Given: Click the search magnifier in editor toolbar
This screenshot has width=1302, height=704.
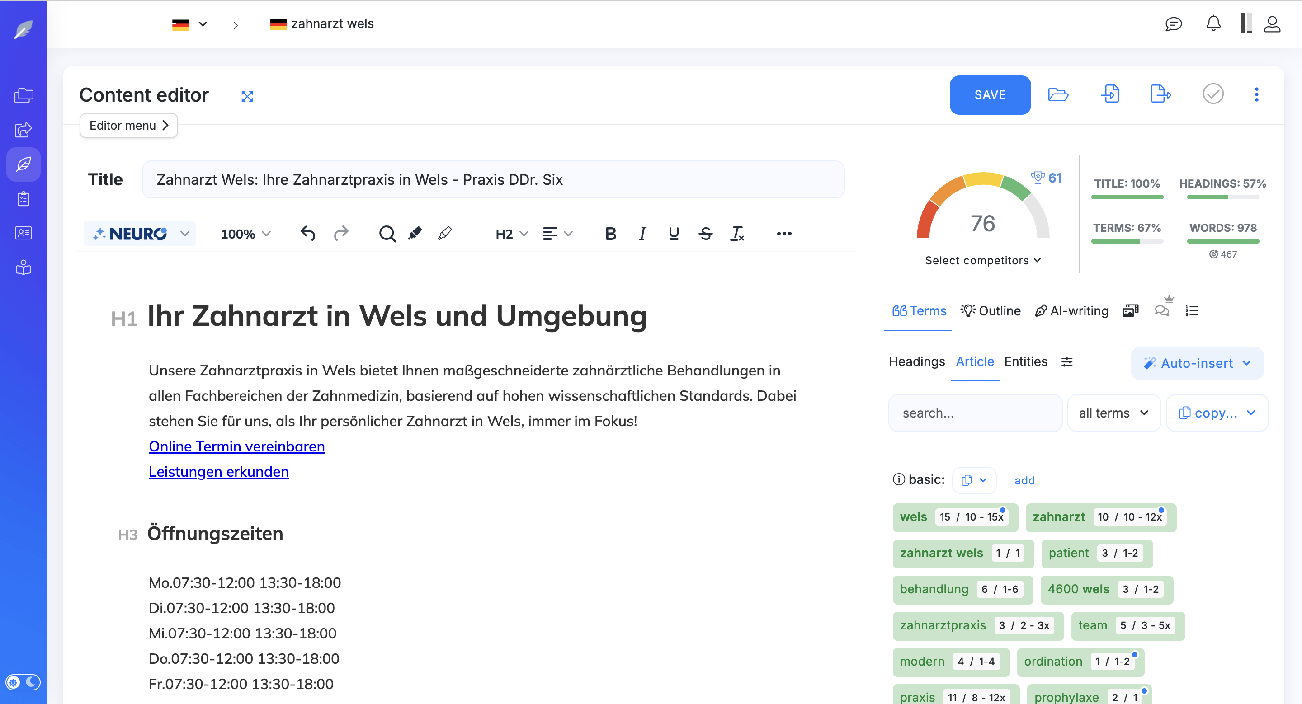Looking at the screenshot, I should 387,233.
